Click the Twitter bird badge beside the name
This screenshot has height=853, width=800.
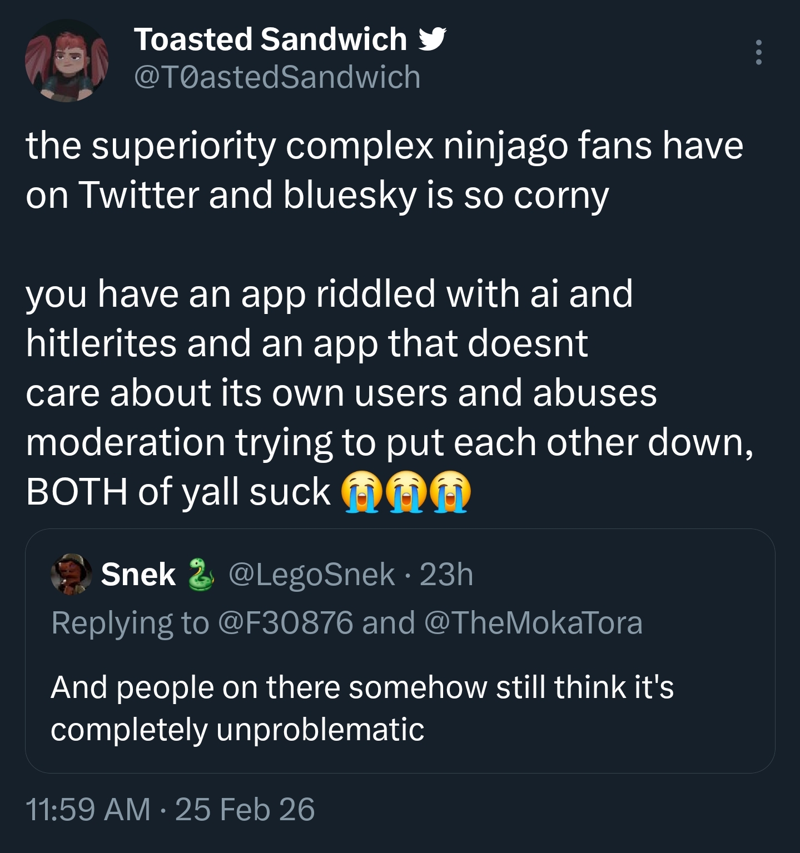point(430,39)
